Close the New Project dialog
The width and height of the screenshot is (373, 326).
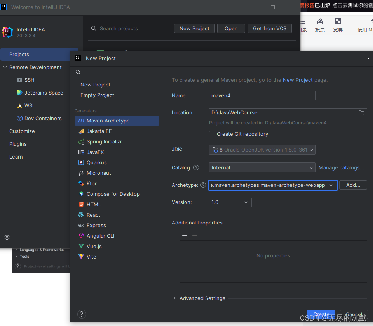click(x=368, y=59)
